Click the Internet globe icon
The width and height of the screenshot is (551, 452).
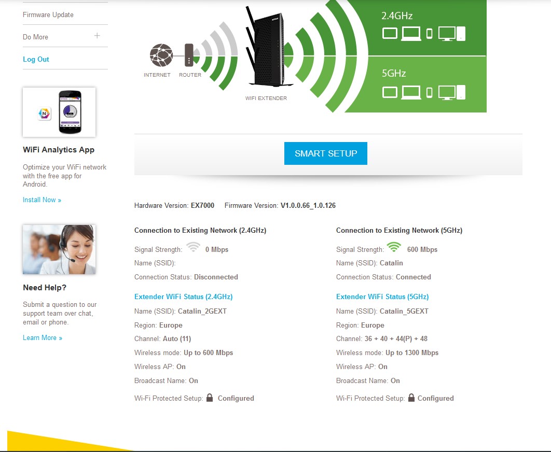(161, 55)
